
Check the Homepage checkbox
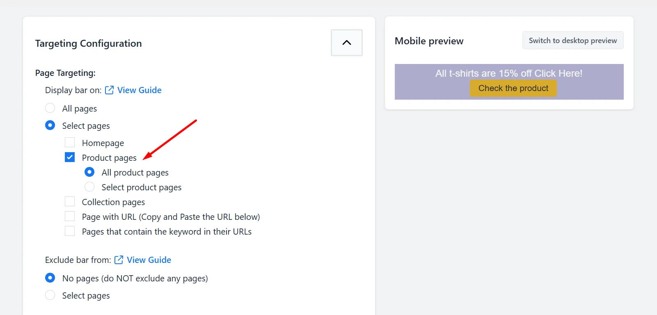point(70,143)
